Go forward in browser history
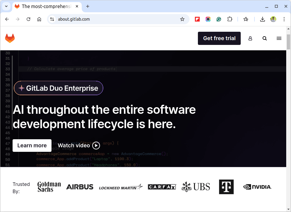 point(18,19)
